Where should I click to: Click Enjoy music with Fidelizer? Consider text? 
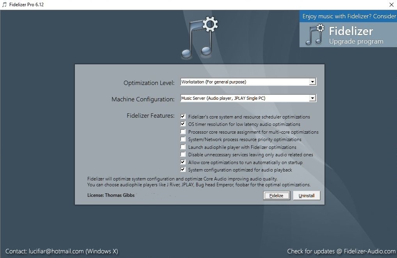349,16
